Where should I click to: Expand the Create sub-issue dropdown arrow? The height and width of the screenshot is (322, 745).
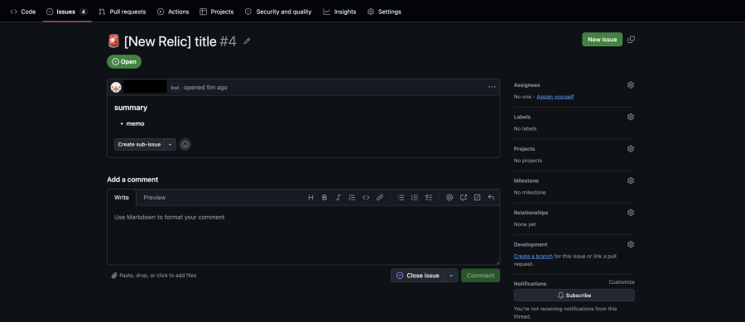point(170,144)
